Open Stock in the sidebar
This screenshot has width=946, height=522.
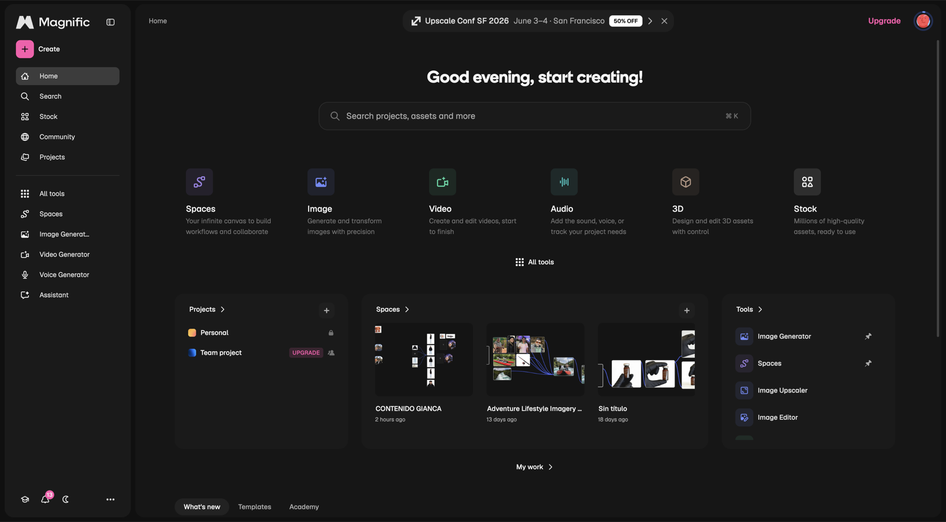point(67,116)
